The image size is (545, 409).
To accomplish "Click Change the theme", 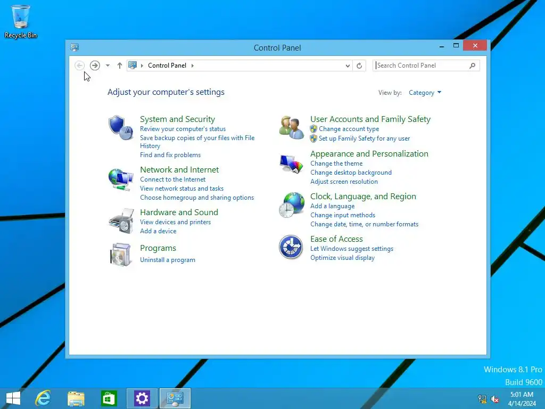I will pos(336,163).
